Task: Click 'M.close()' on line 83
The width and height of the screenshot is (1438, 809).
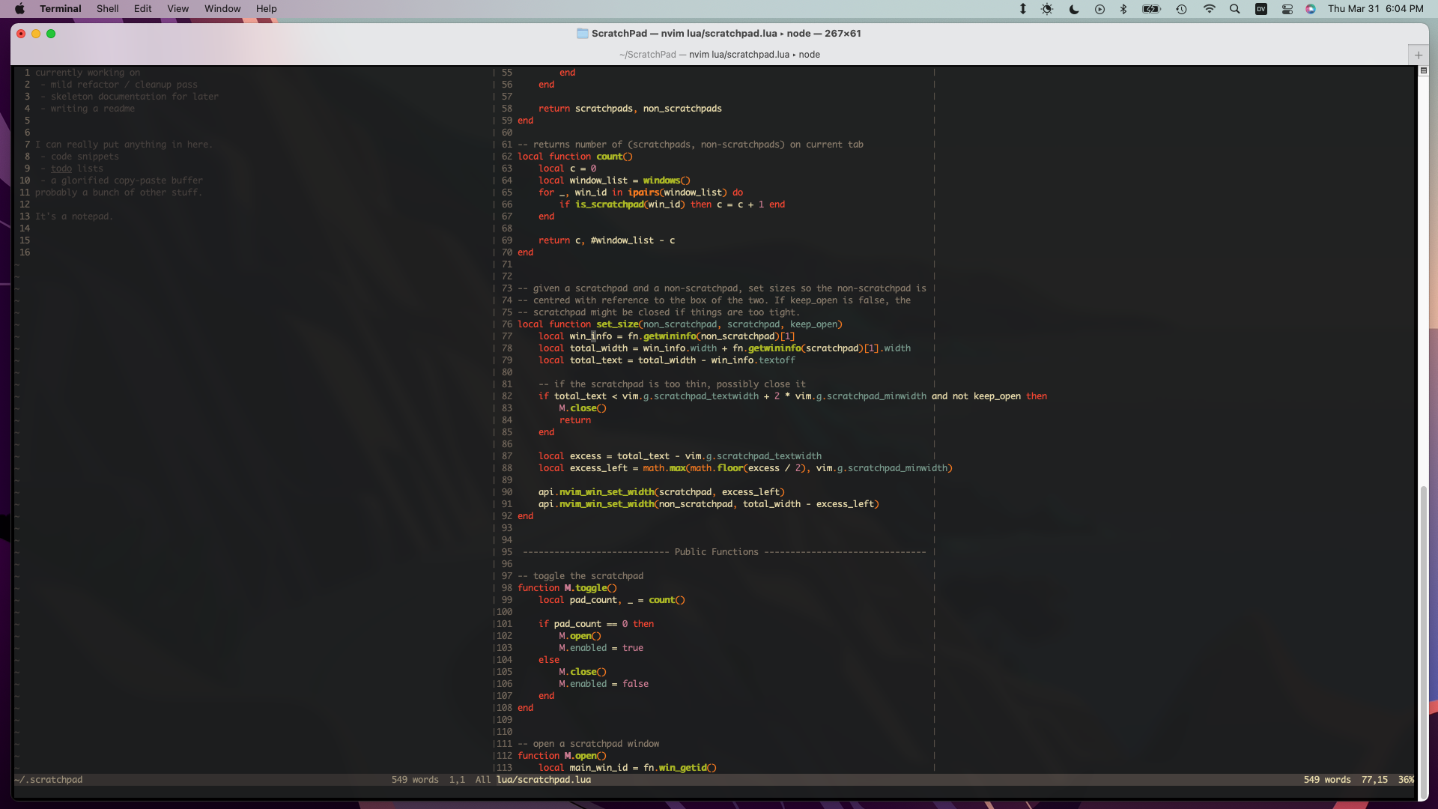Action: click(583, 408)
